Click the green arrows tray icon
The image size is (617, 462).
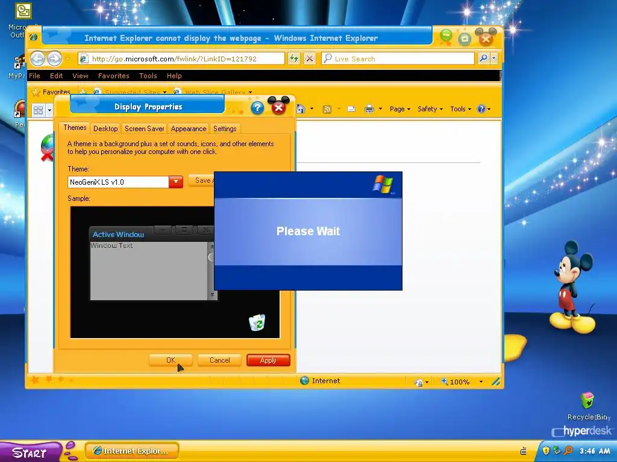click(557, 451)
